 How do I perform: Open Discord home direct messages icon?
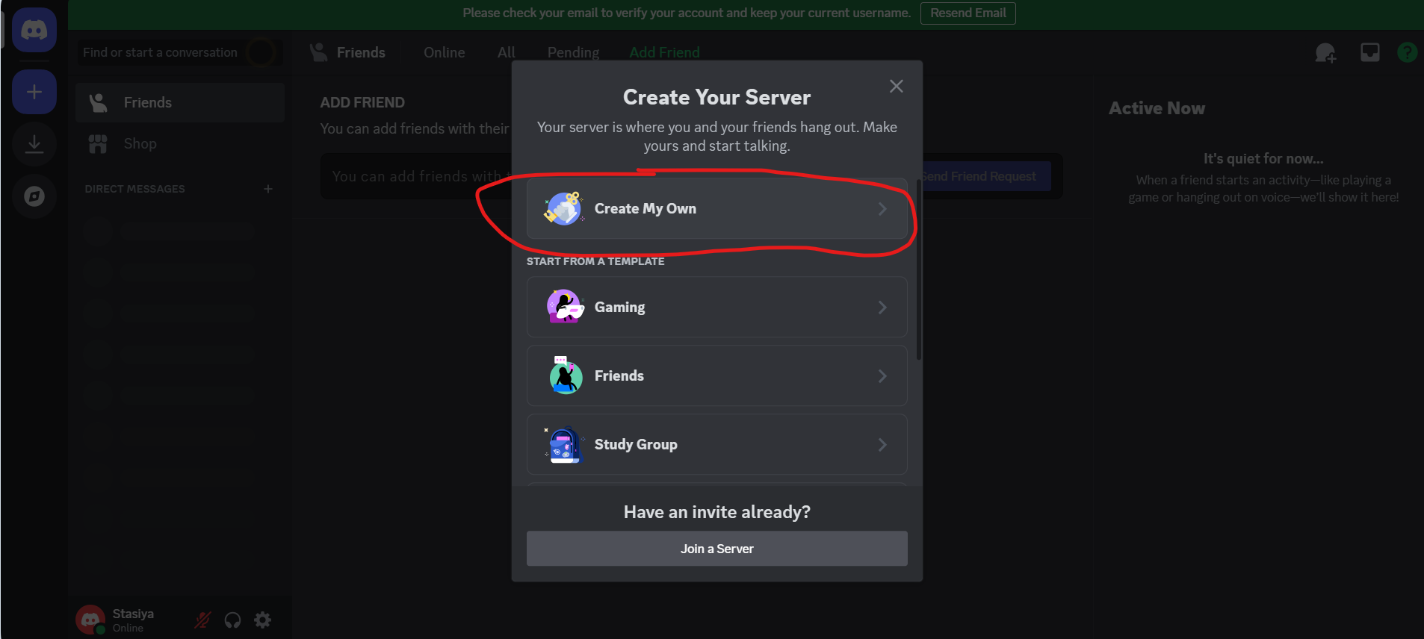(34, 30)
